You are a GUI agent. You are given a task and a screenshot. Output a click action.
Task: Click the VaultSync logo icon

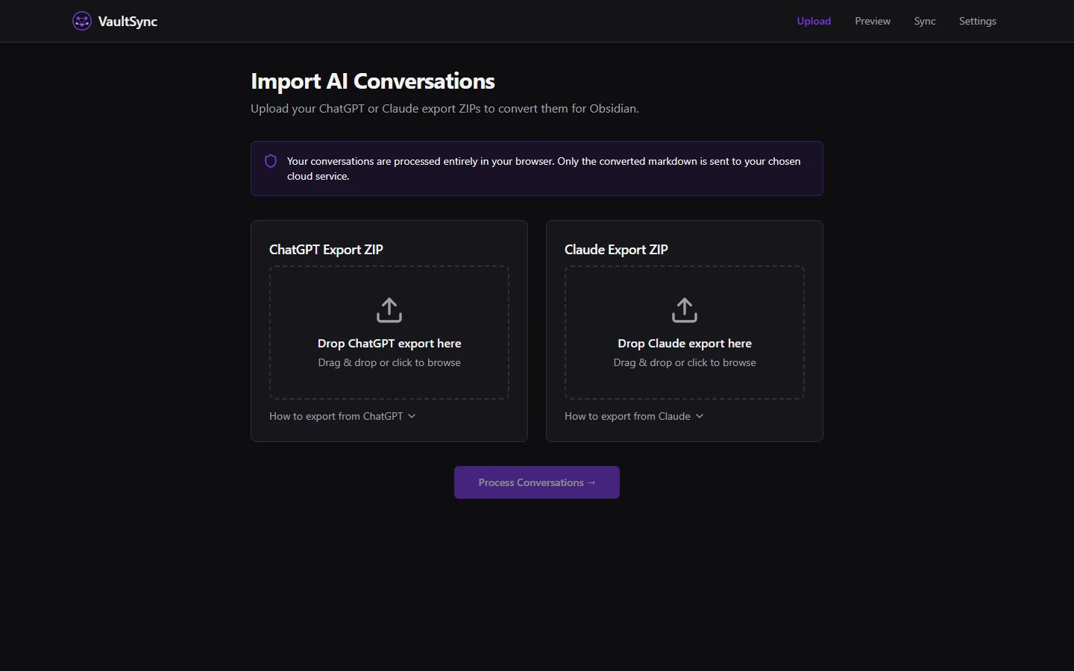pyautogui.click(x=82, y=21)
